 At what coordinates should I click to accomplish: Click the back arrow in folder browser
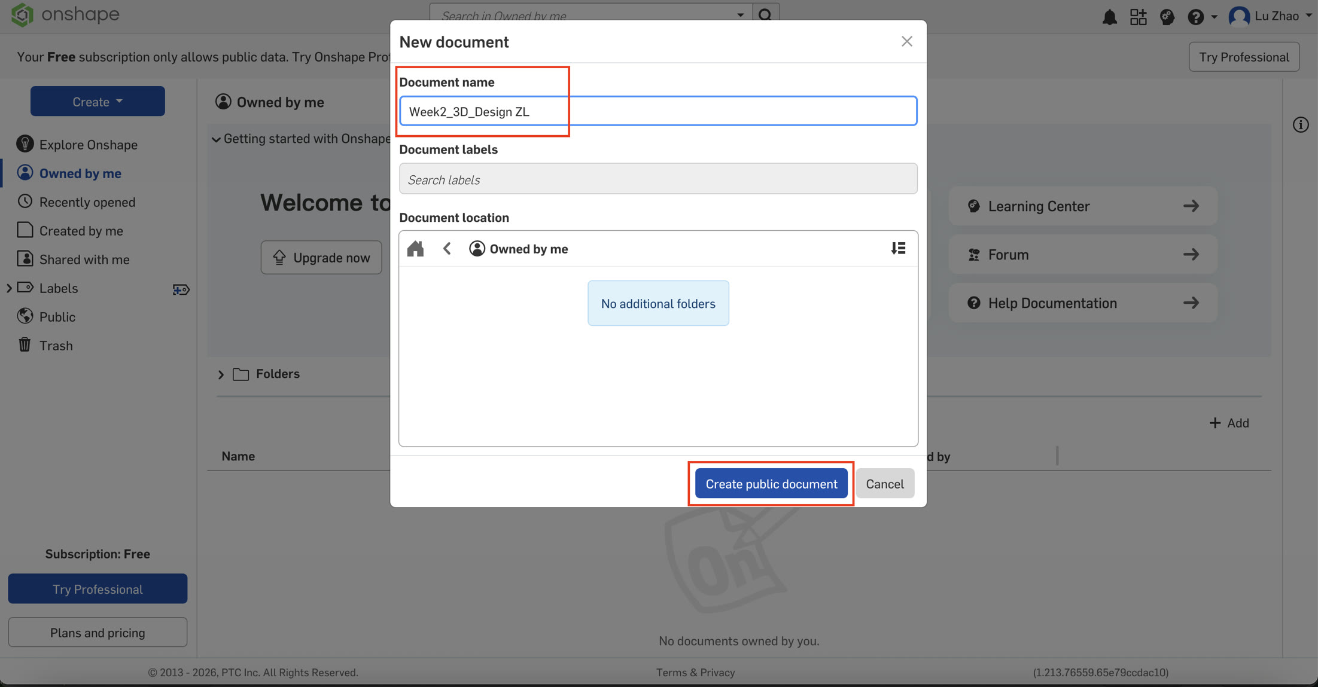click(447, 249)
